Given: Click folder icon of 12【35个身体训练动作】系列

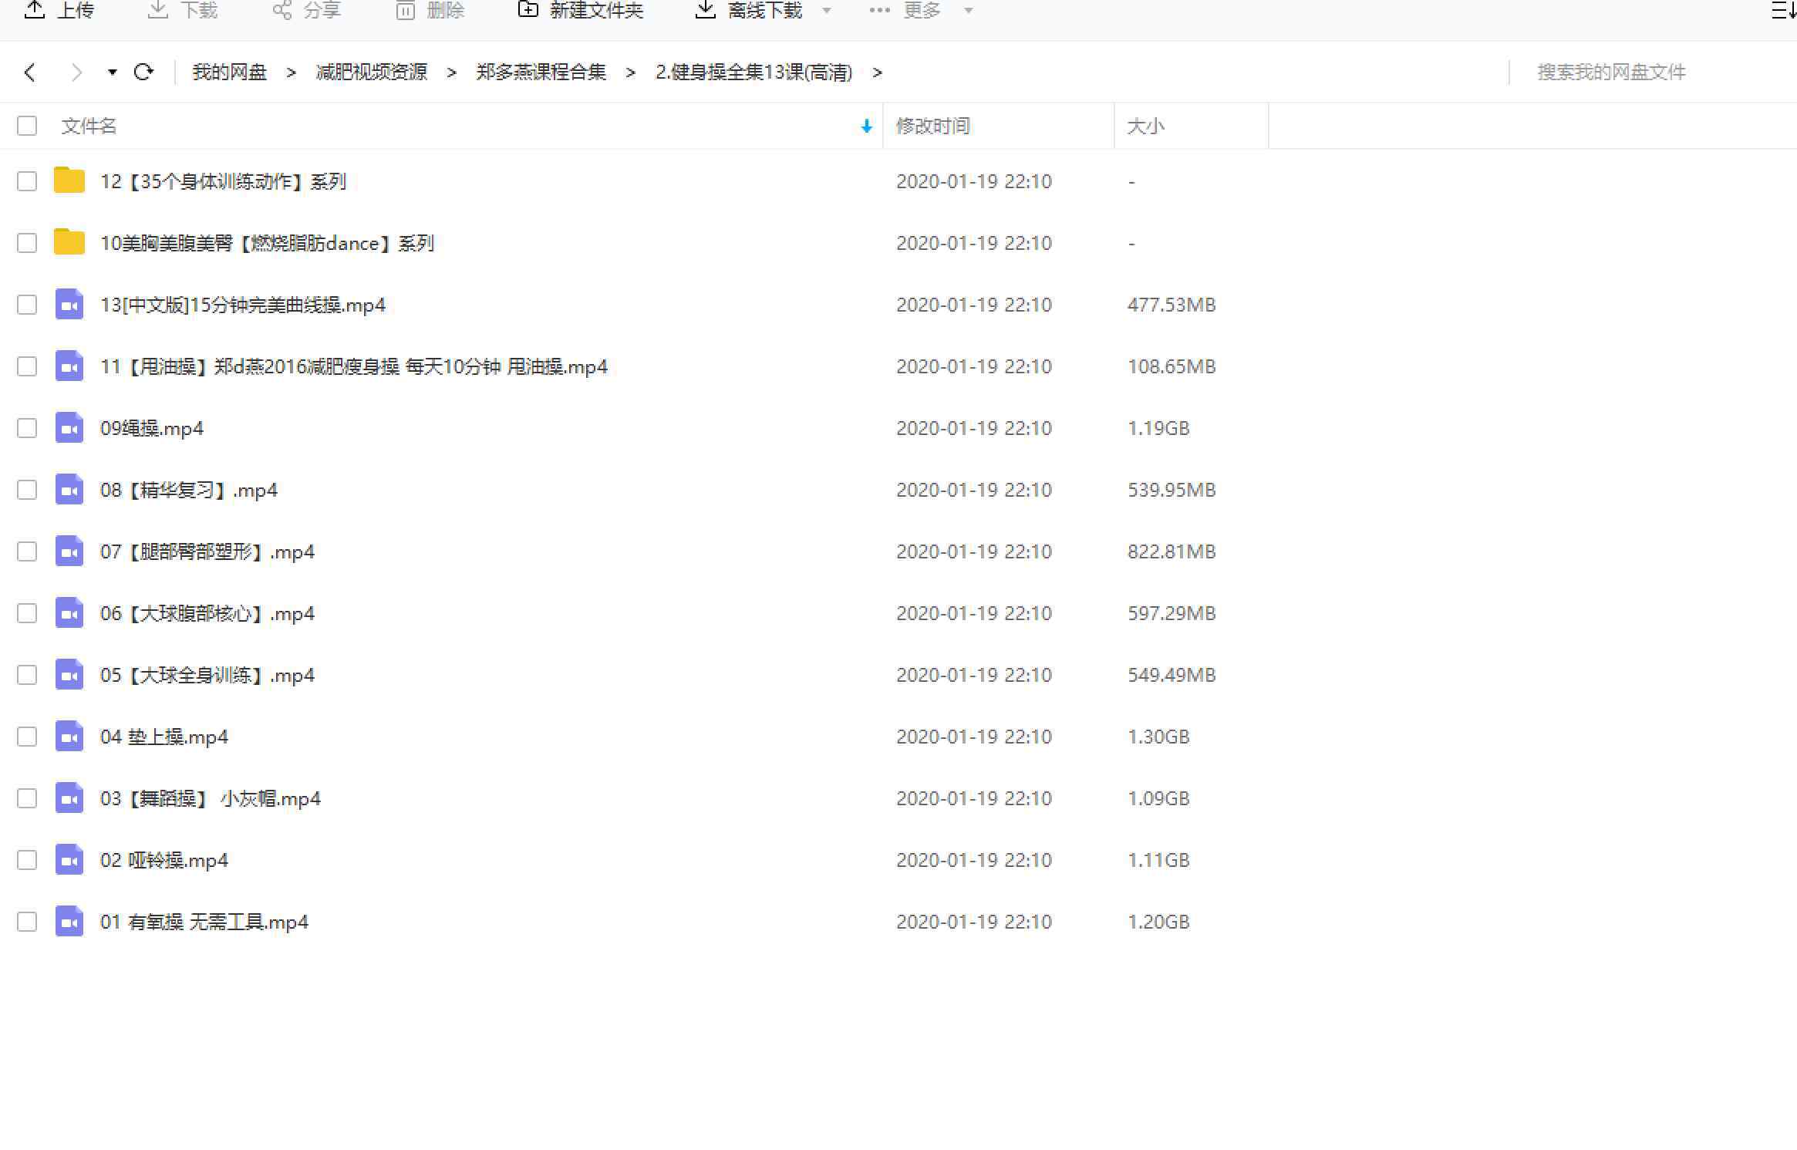Looking at the screenshot, I should (69, 180).
